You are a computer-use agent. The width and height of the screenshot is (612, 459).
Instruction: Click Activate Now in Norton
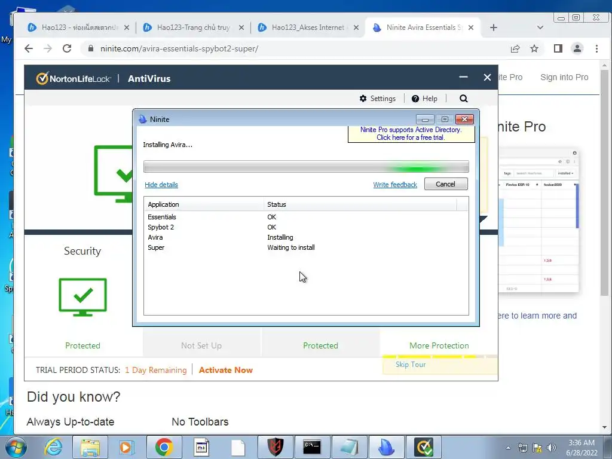(225, 370)
